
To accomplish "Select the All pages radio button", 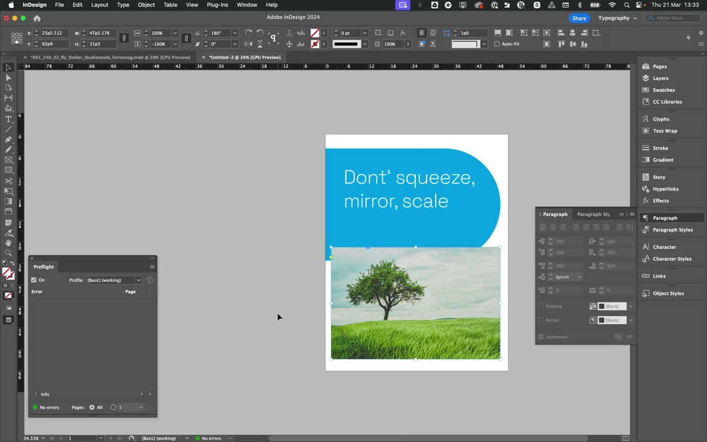I will [x=92, y=407].
